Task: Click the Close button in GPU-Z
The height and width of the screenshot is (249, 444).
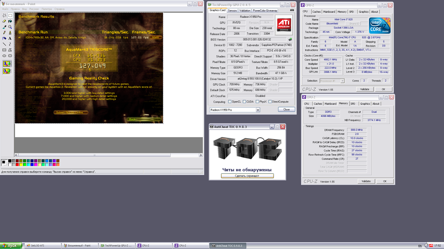Action: click(x=286, y=109)
